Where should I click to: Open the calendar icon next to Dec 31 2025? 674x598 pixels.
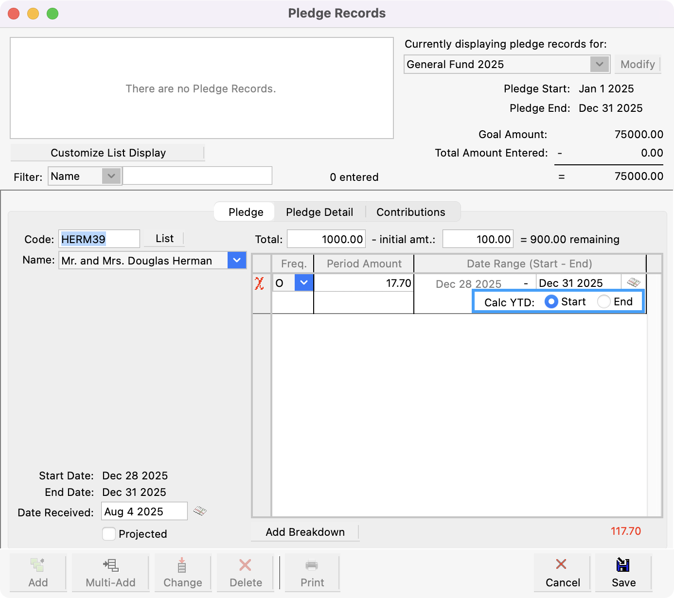point(633,282)
